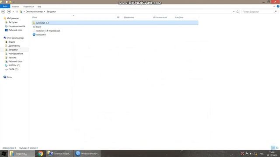Screen dimensions: 280x157
Task: Open the Файл ribbon tab
Action: click(x=5, y=7)
